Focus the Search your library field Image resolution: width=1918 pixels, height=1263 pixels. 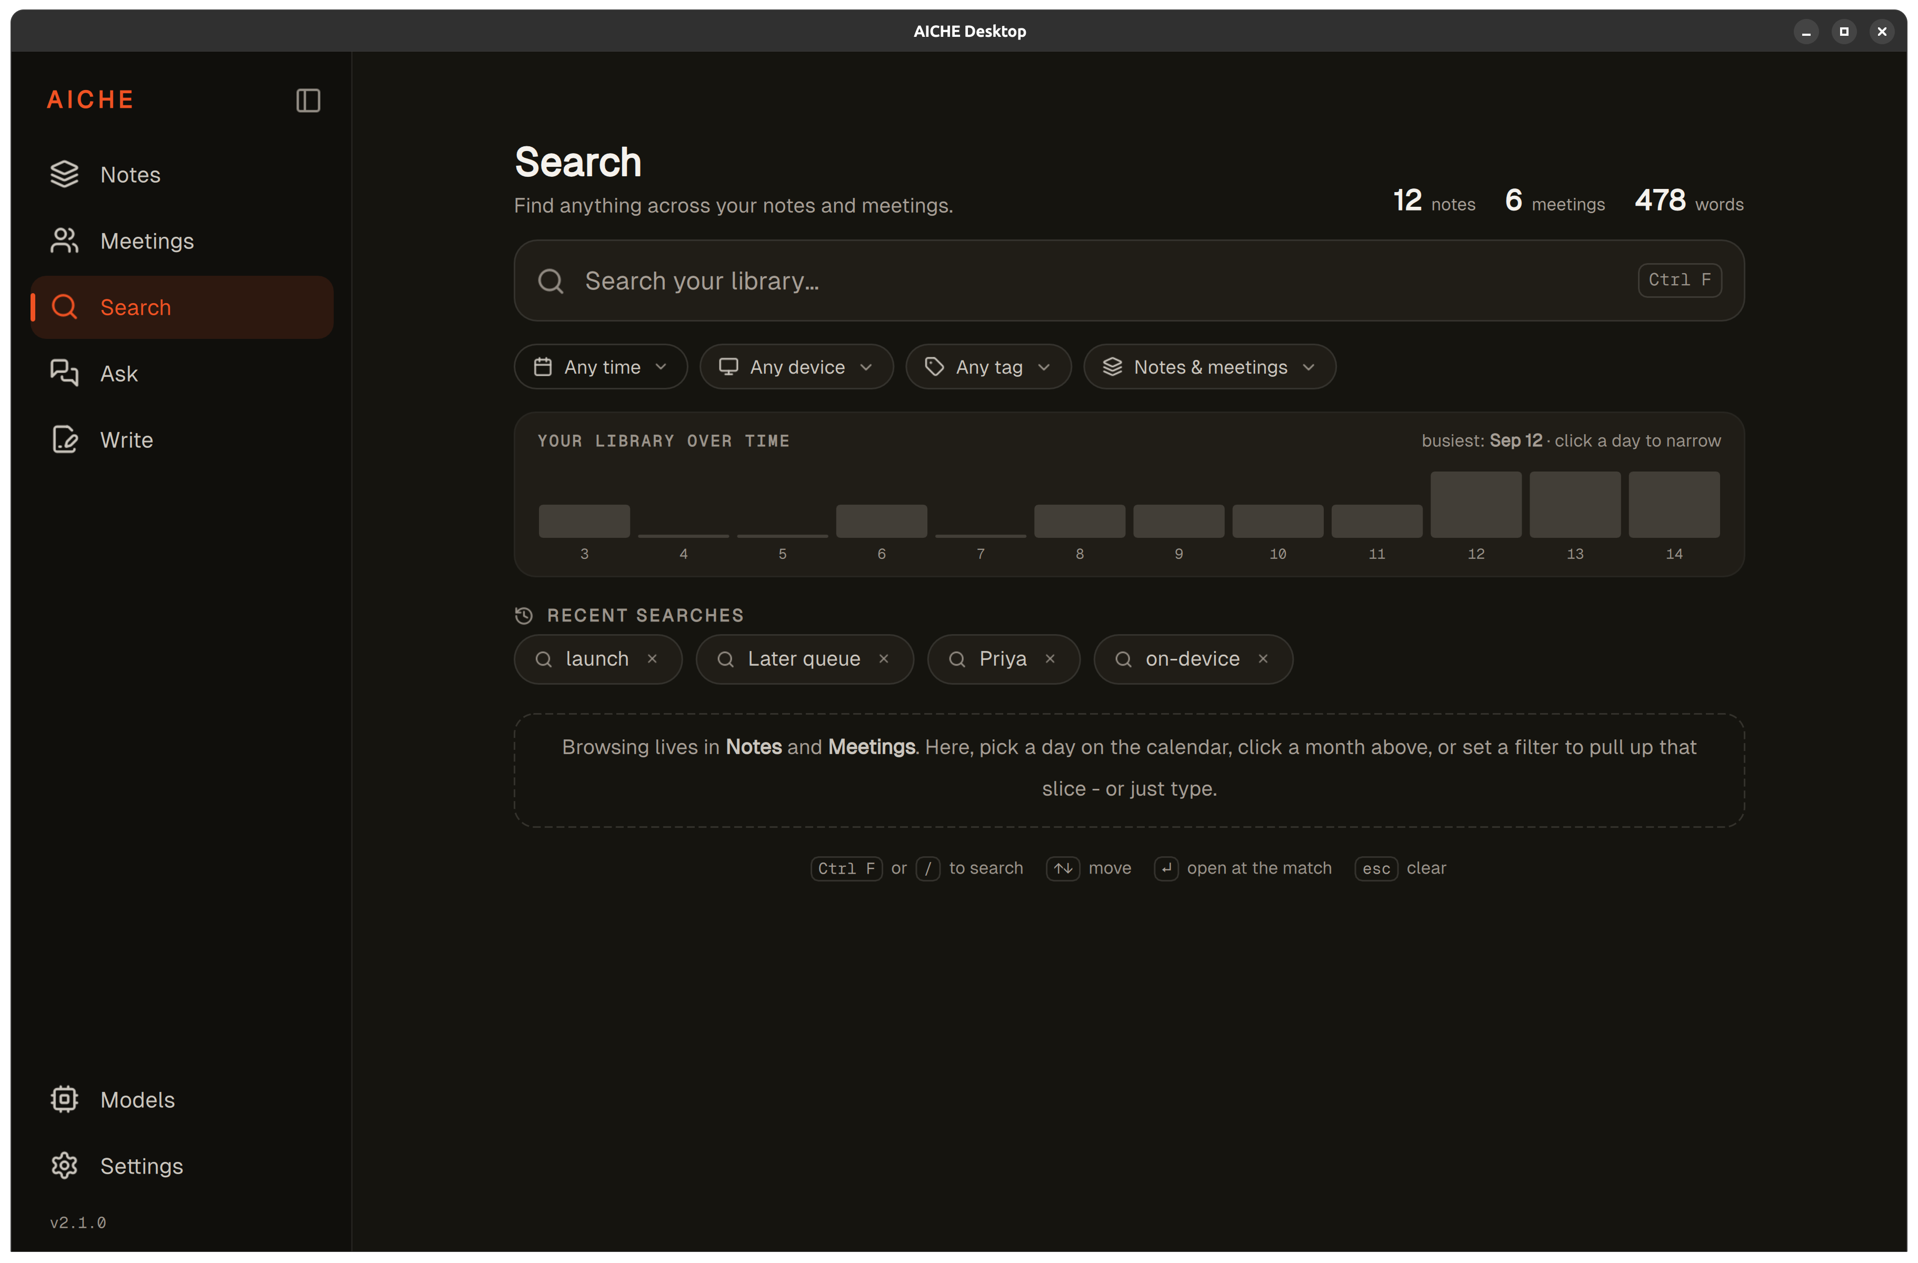click(x=1129, y=280)
